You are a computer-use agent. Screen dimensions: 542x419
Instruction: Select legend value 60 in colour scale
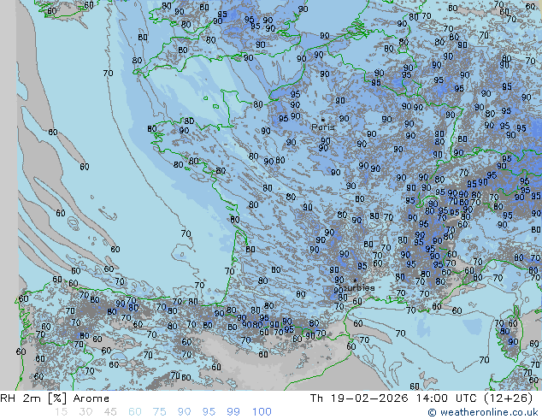tap(135, 412)
